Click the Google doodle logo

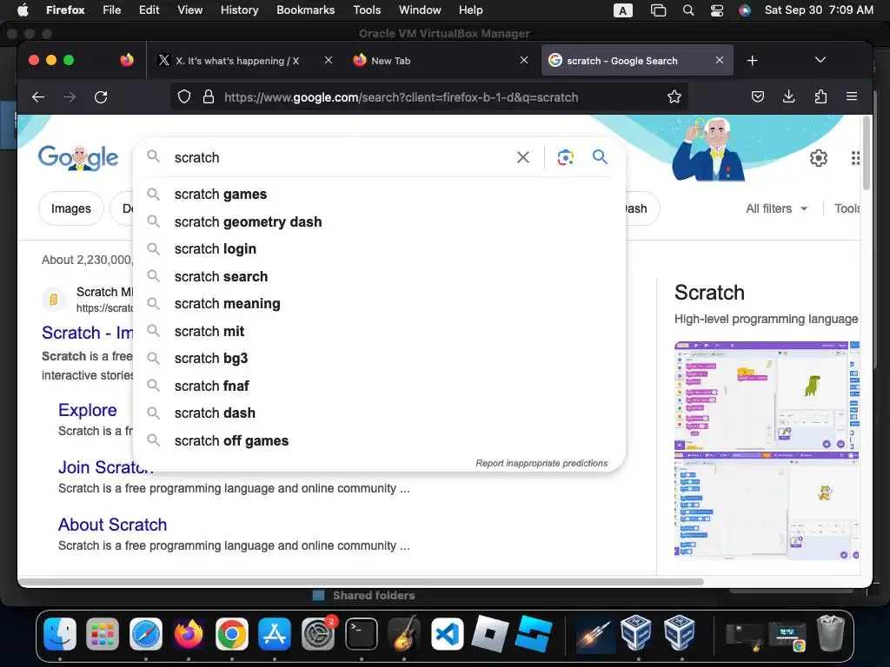point(78,157)
